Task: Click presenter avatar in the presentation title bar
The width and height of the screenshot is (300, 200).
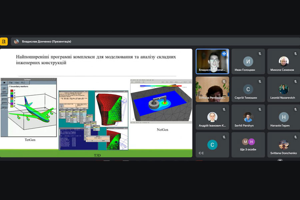Action: coord(16,41)
